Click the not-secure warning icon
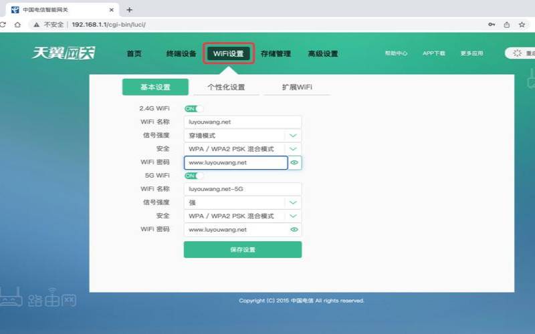Viewport: 535px width, 334px height. click(x=37, y=25)
